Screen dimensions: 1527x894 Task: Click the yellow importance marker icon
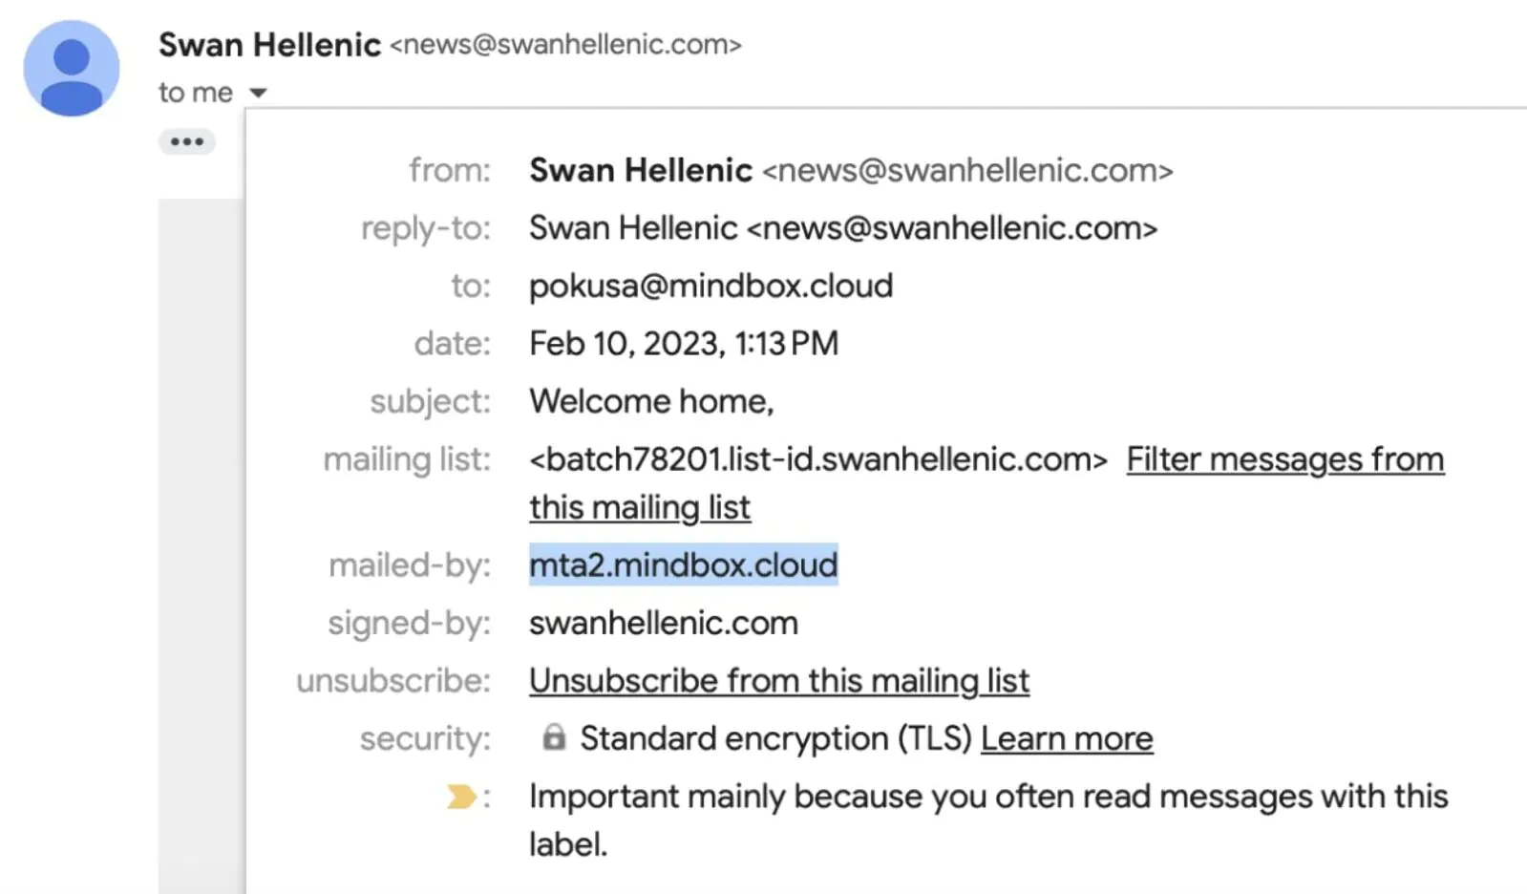click(461, 797)
